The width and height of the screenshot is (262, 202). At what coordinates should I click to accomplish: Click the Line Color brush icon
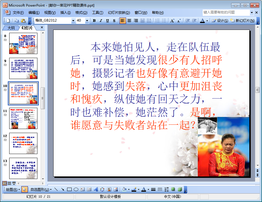[x=134, y=189]
